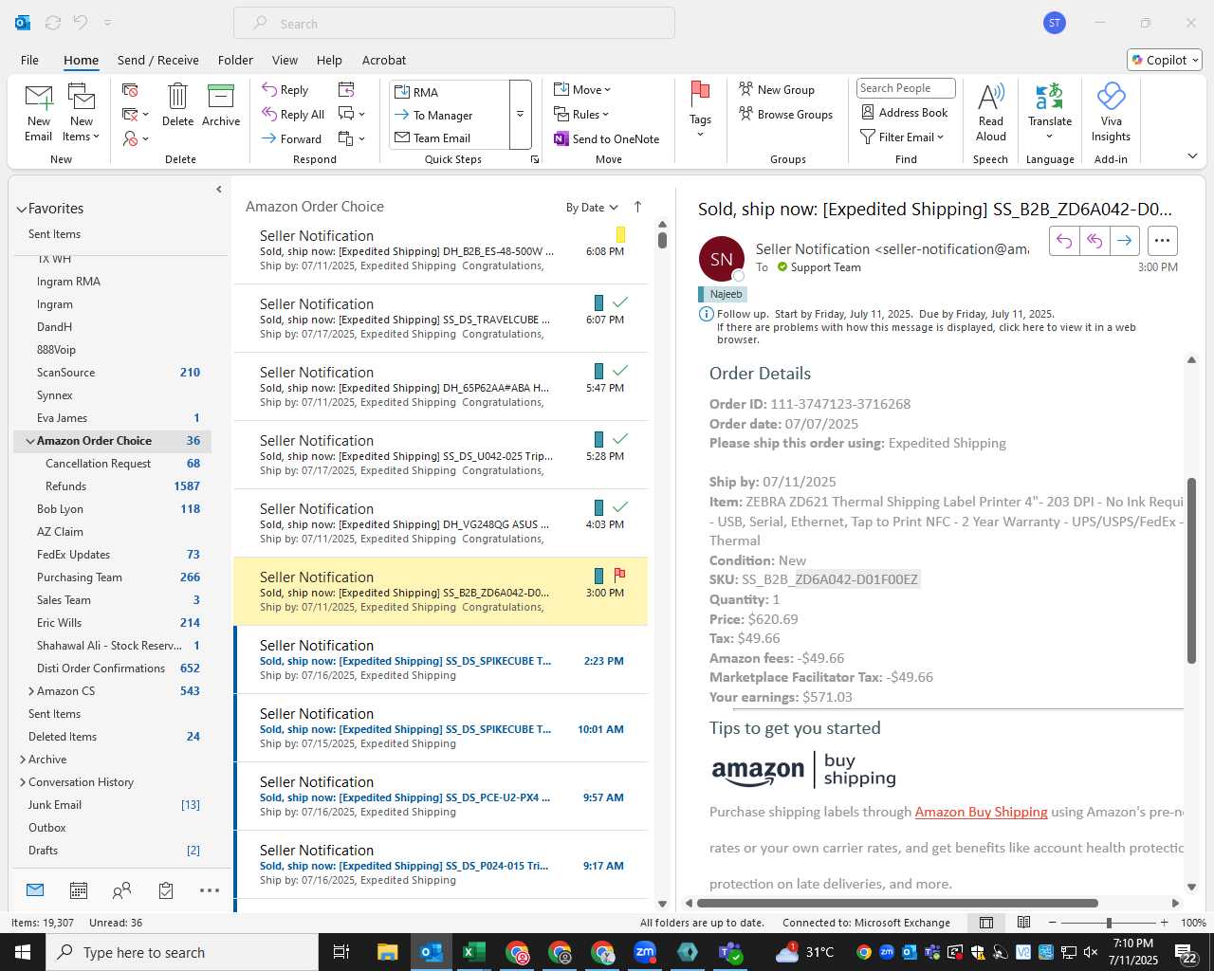
Task: Collapse the Favorites section
Action: tap(21, 209)
